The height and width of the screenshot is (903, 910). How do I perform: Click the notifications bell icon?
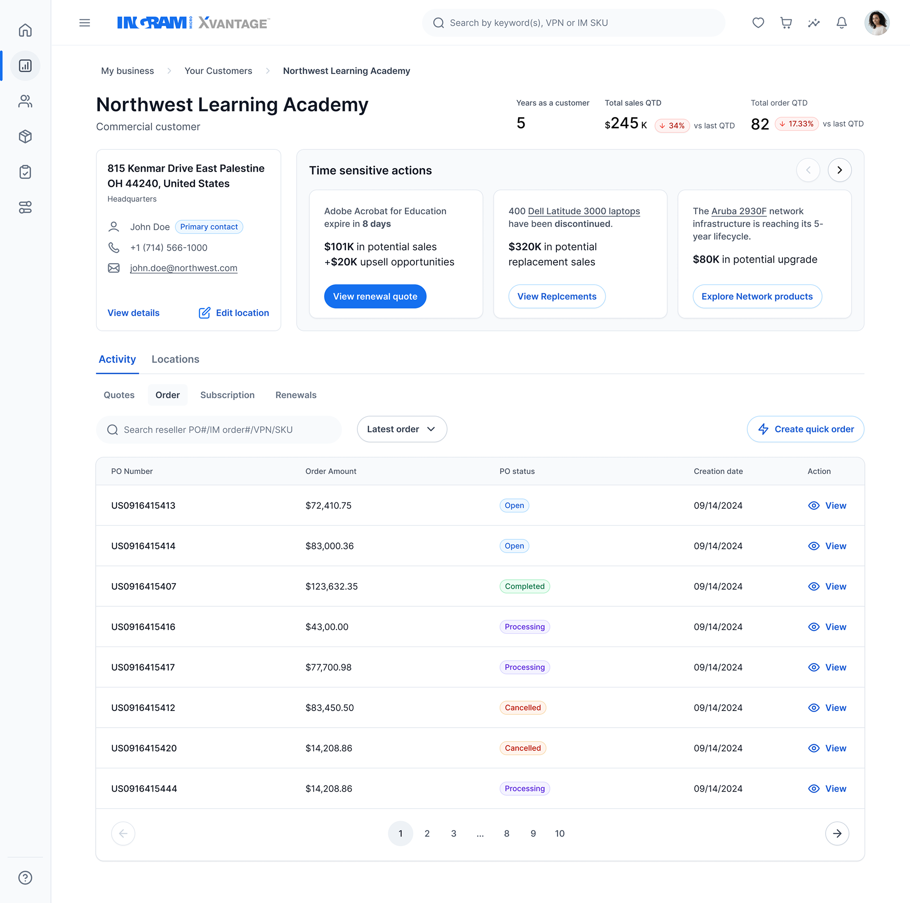pyautogui.click(x=841, y=23)
